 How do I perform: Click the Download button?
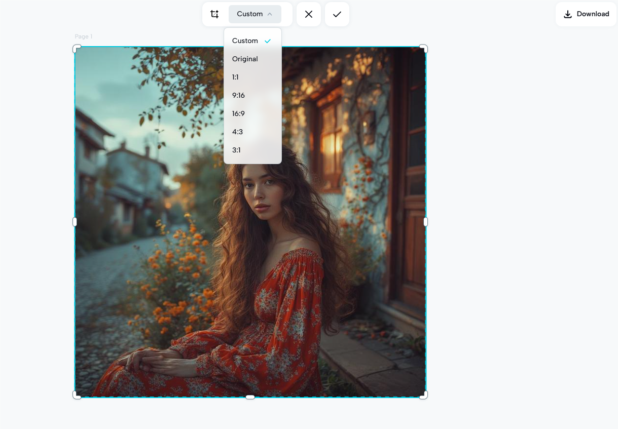(x=586, y=14)
